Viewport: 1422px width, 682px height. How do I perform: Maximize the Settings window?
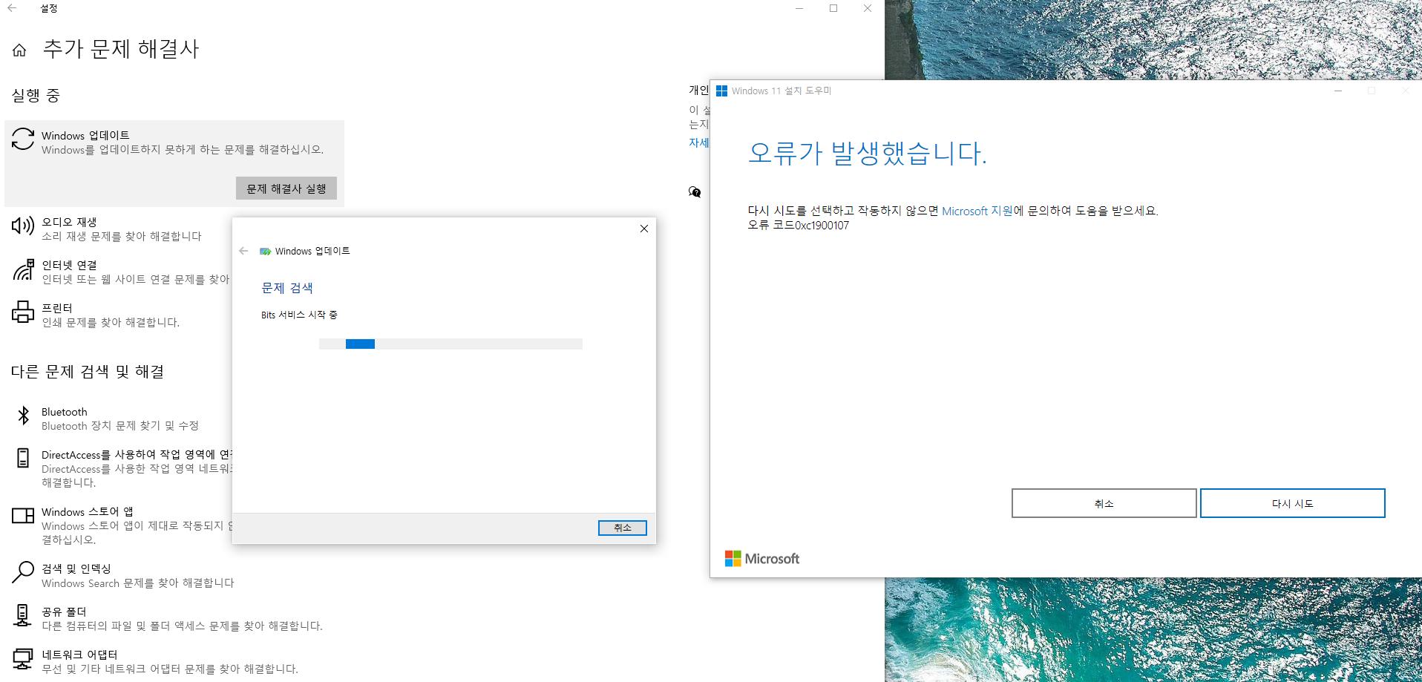[833, 8]
